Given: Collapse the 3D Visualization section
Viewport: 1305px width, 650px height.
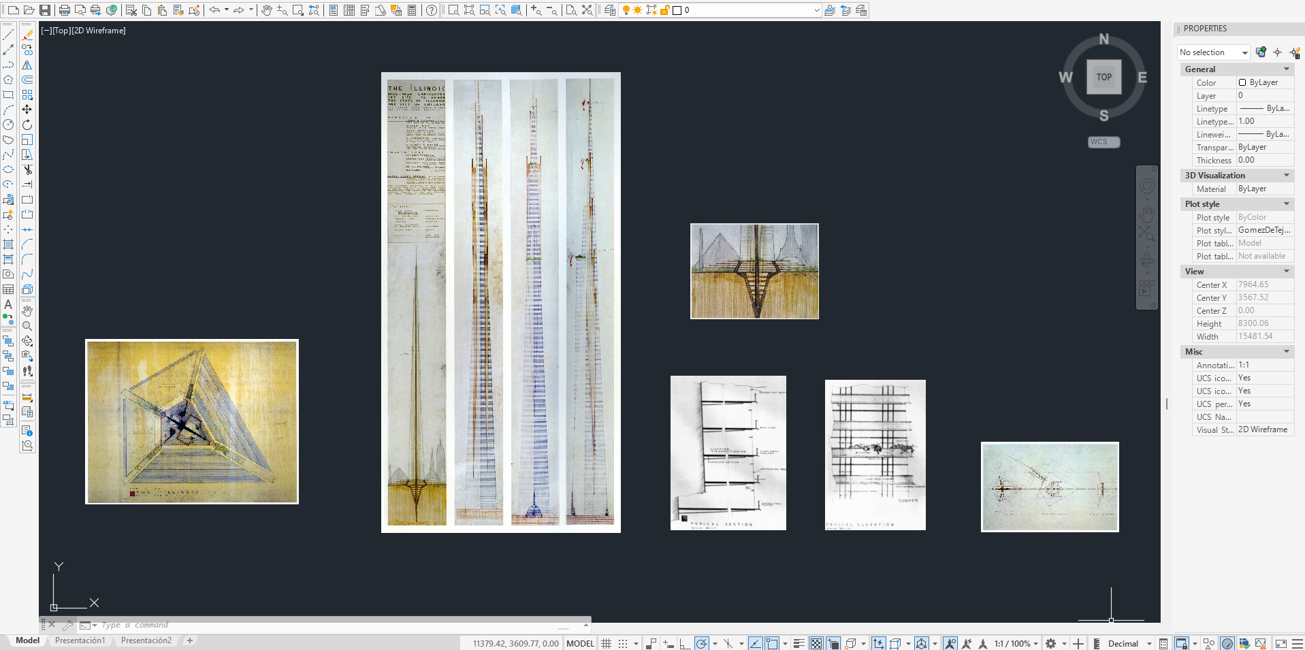Looking at the screenshot, I should tap(1287, 175).
